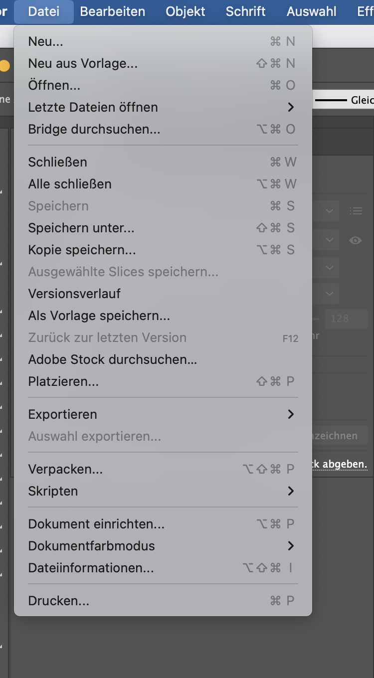Open a new document via Neu...
This screenshot has height=678, width=374.
45,41
